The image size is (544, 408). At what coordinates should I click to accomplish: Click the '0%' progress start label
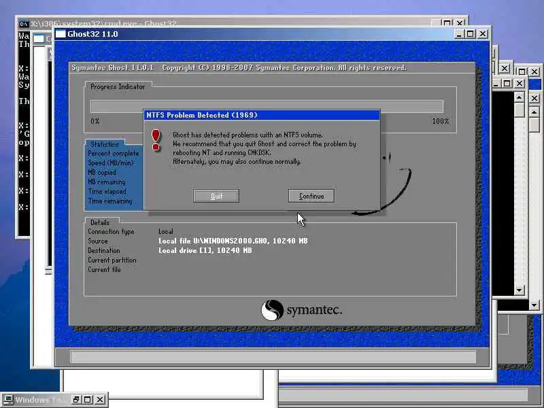pyautogui.click(x=95, y=121)
